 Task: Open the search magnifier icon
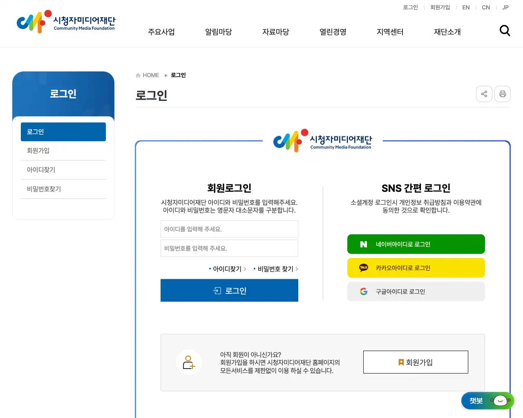(505, 31)
